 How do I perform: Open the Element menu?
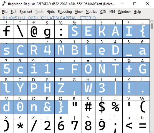[x=26, y=12]
